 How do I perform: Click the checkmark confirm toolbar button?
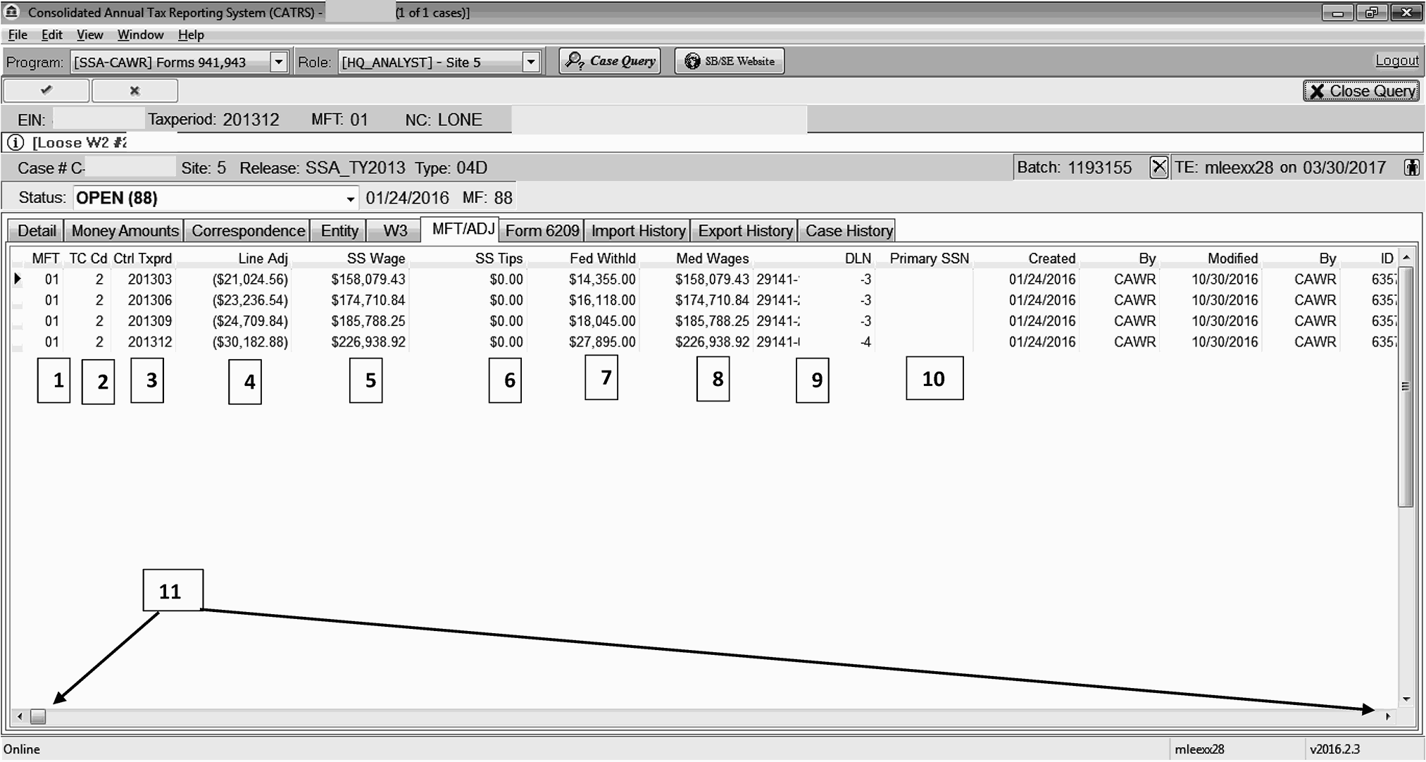point(46,90)
